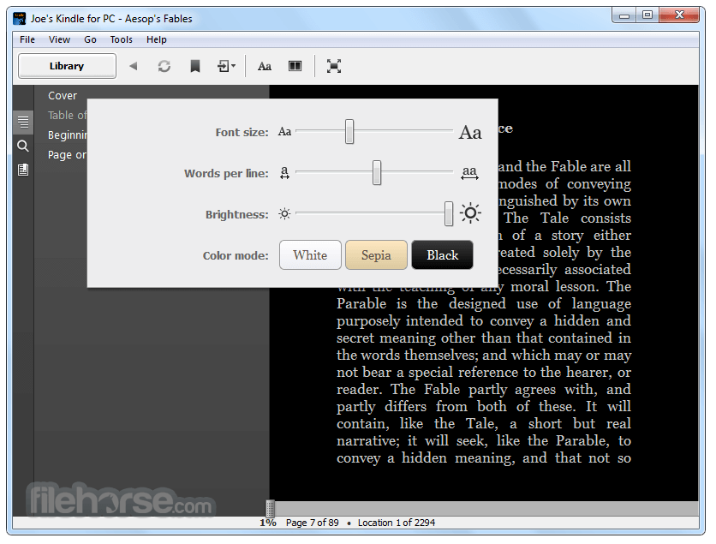Click the 1% progress indicator text
The width and height of the screenshot is (716, 544).
tap(268, 523)
